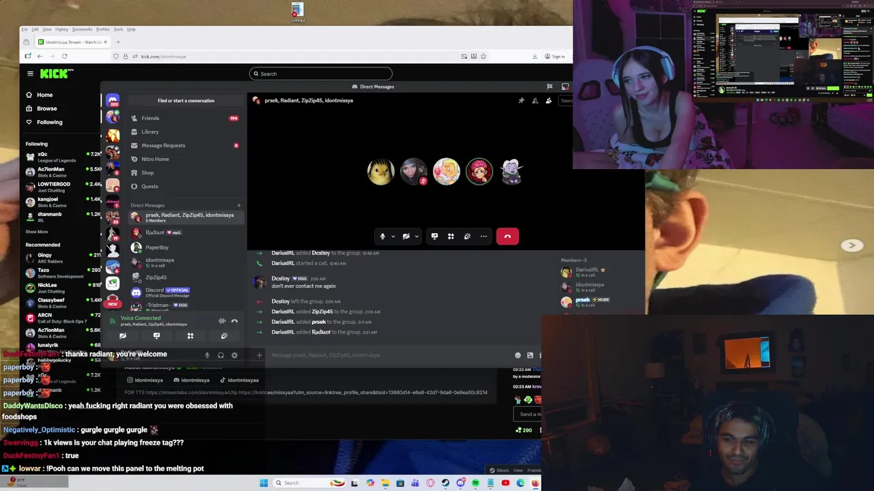874x491 pixels.
Task: Click the attach plus button in message box
Action: coord(259,355)
